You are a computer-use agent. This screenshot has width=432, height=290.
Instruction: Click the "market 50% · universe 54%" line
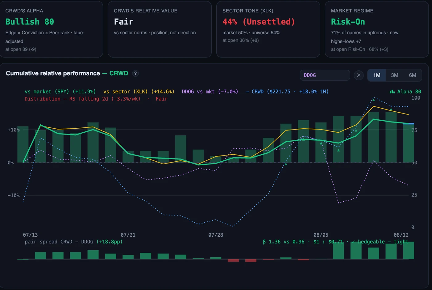[251, 33]
